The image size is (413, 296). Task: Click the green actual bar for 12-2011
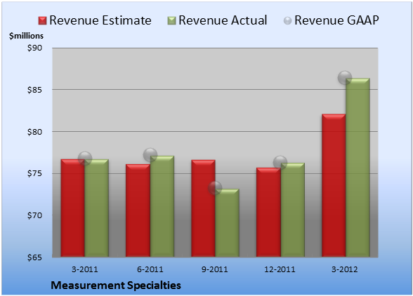pos(293,210)
